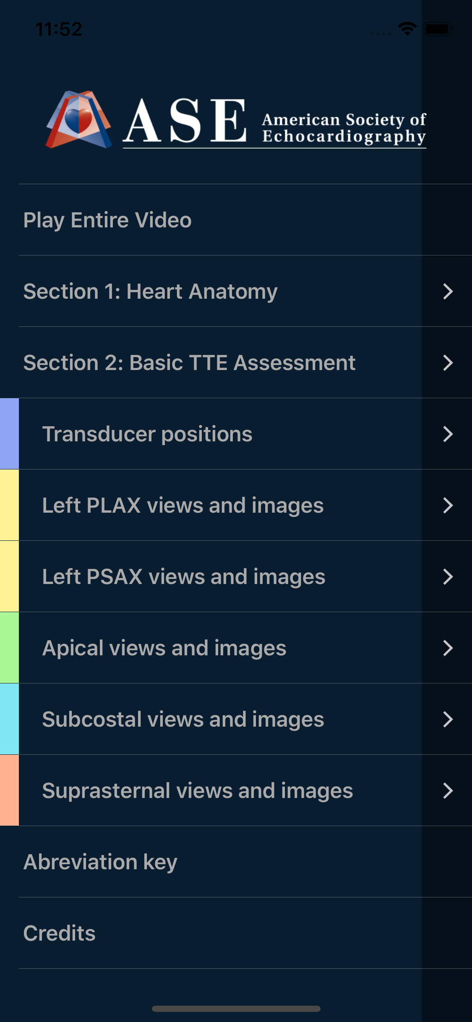Click chevron beside Left PSAX views
Image resolution: width=472 pixels, height=1022 pixels.
[448, 576]
